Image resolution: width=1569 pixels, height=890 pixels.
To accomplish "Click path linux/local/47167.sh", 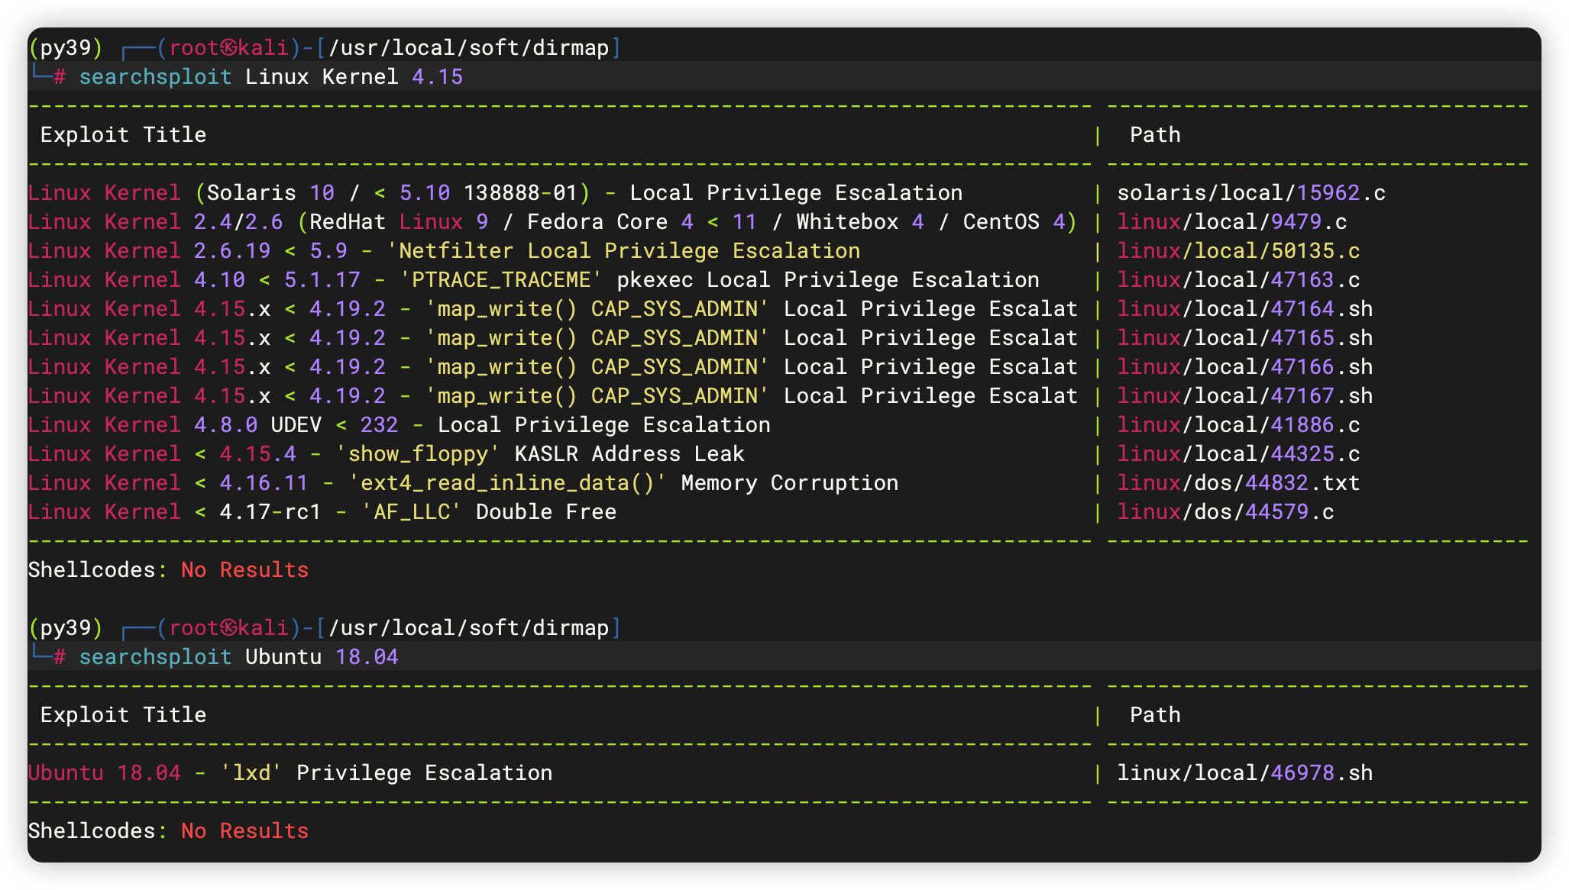I will tap(1245, 396).
